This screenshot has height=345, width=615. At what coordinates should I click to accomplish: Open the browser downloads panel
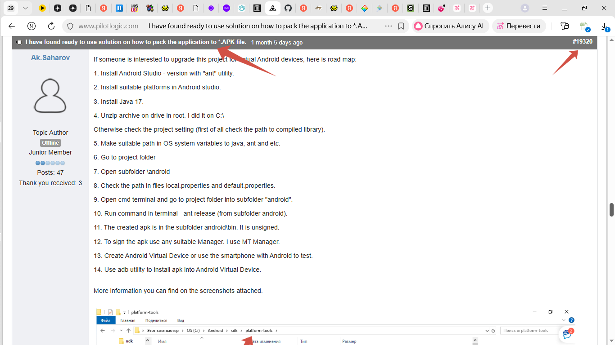pos(605,27)
